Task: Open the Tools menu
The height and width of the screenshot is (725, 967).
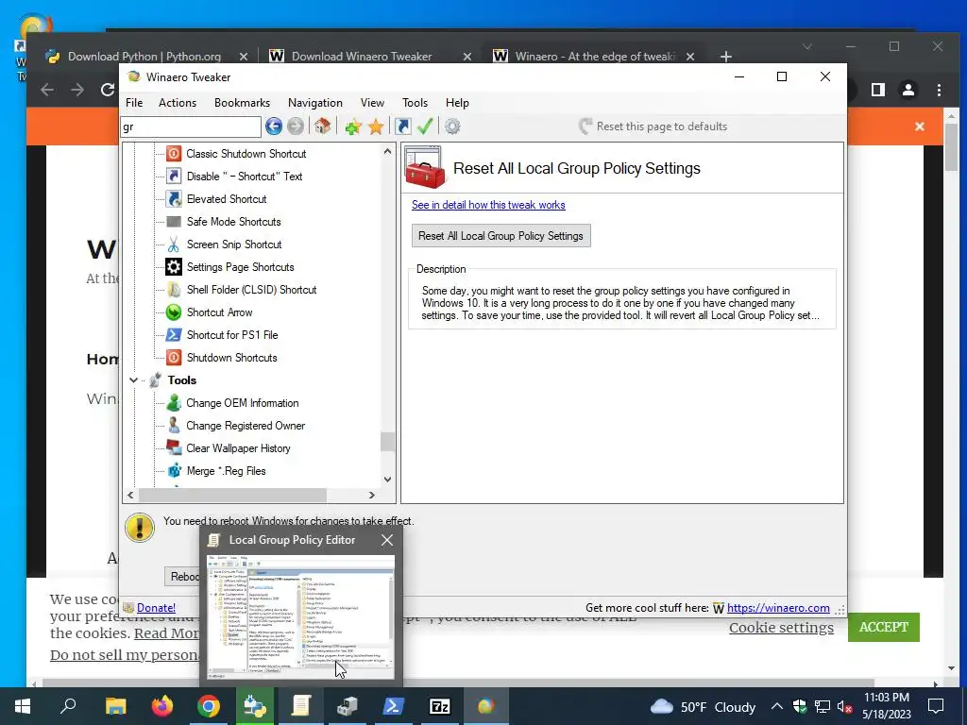Action: [416, 103]
